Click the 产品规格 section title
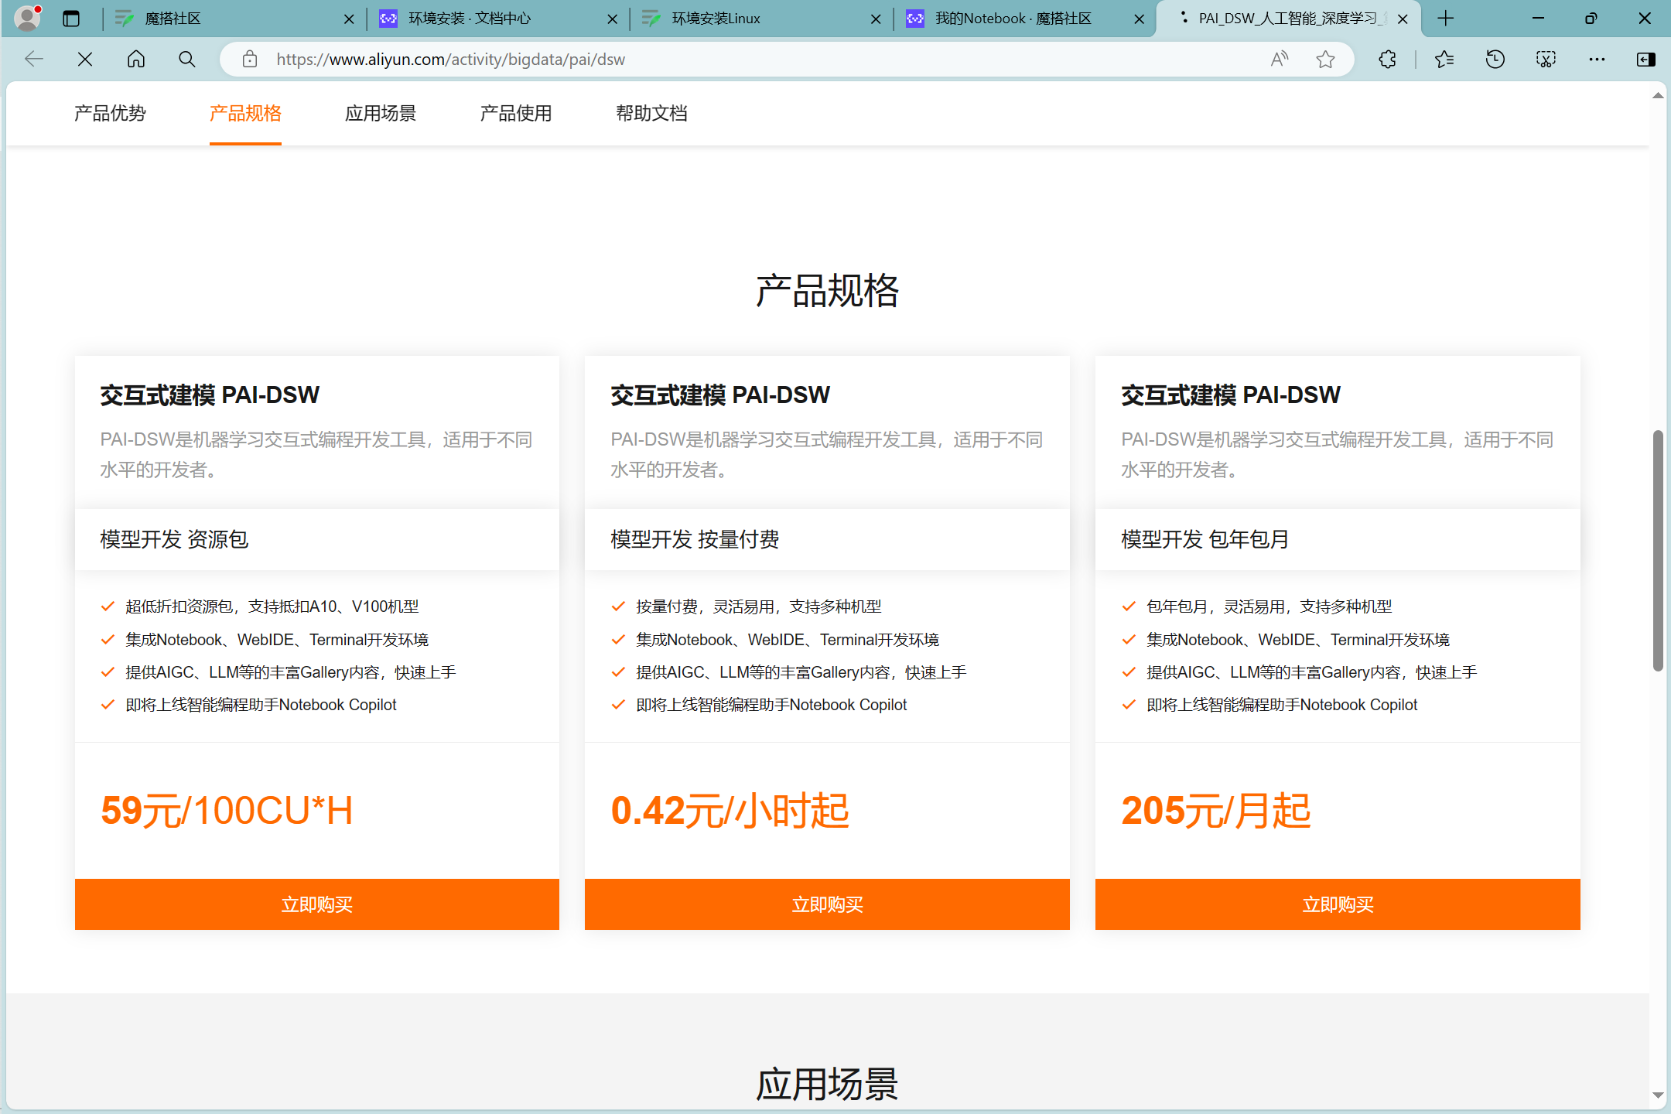This screenshot has height=1114, width=1671. 827,291
